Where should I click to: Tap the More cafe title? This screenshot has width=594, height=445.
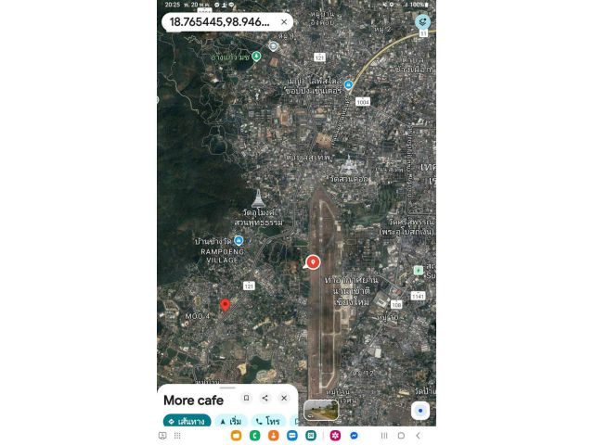coord(194,400)
